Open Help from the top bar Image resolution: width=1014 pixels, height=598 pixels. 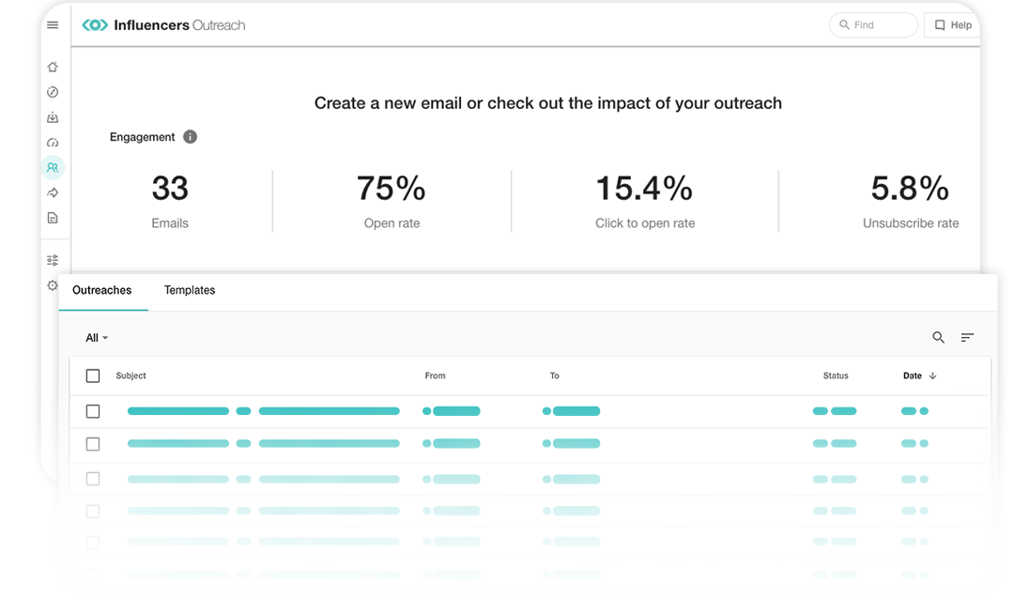951,24
